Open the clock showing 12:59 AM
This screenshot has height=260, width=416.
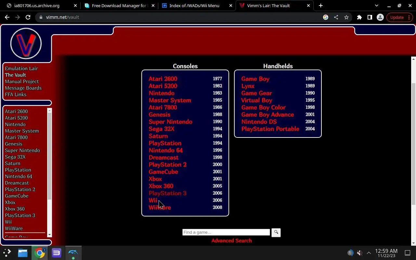[x=386, y=253]
